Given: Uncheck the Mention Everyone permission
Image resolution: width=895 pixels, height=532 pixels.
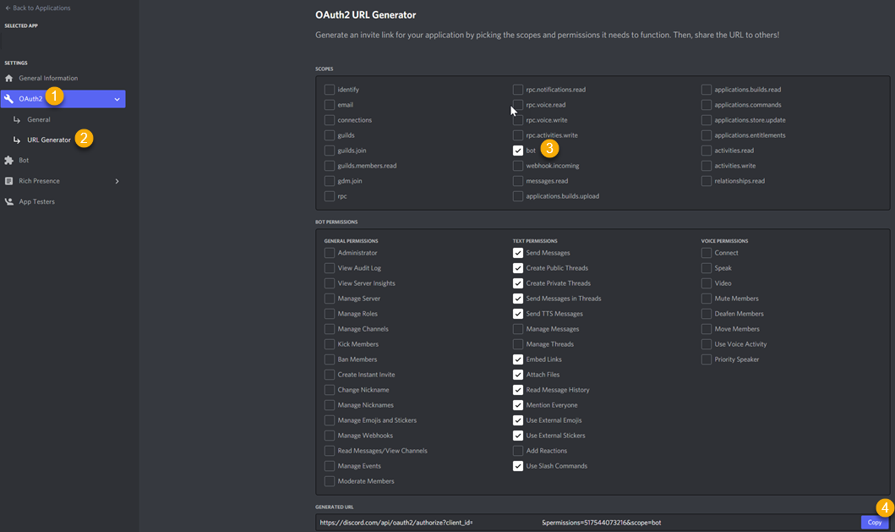Looking at the screenshot, I should click(518, 405).
